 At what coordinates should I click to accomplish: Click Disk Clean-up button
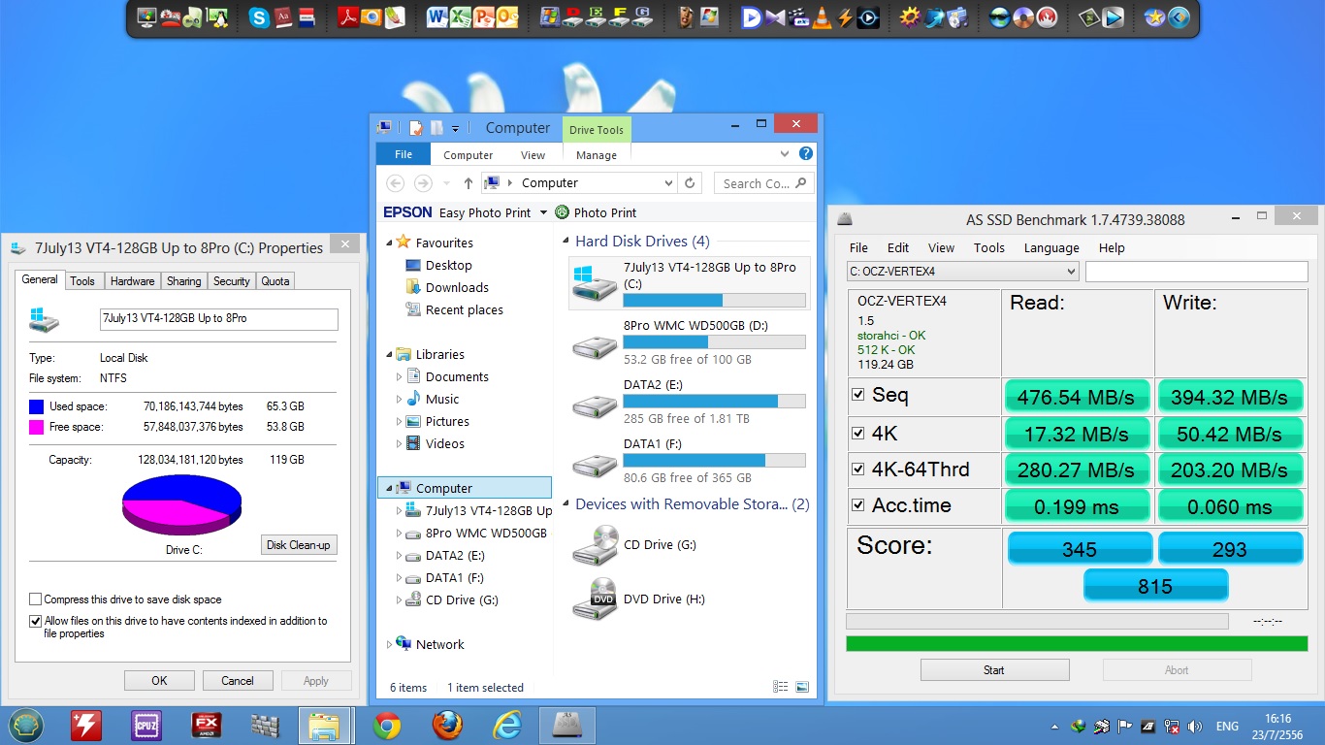tap(299, 545)
